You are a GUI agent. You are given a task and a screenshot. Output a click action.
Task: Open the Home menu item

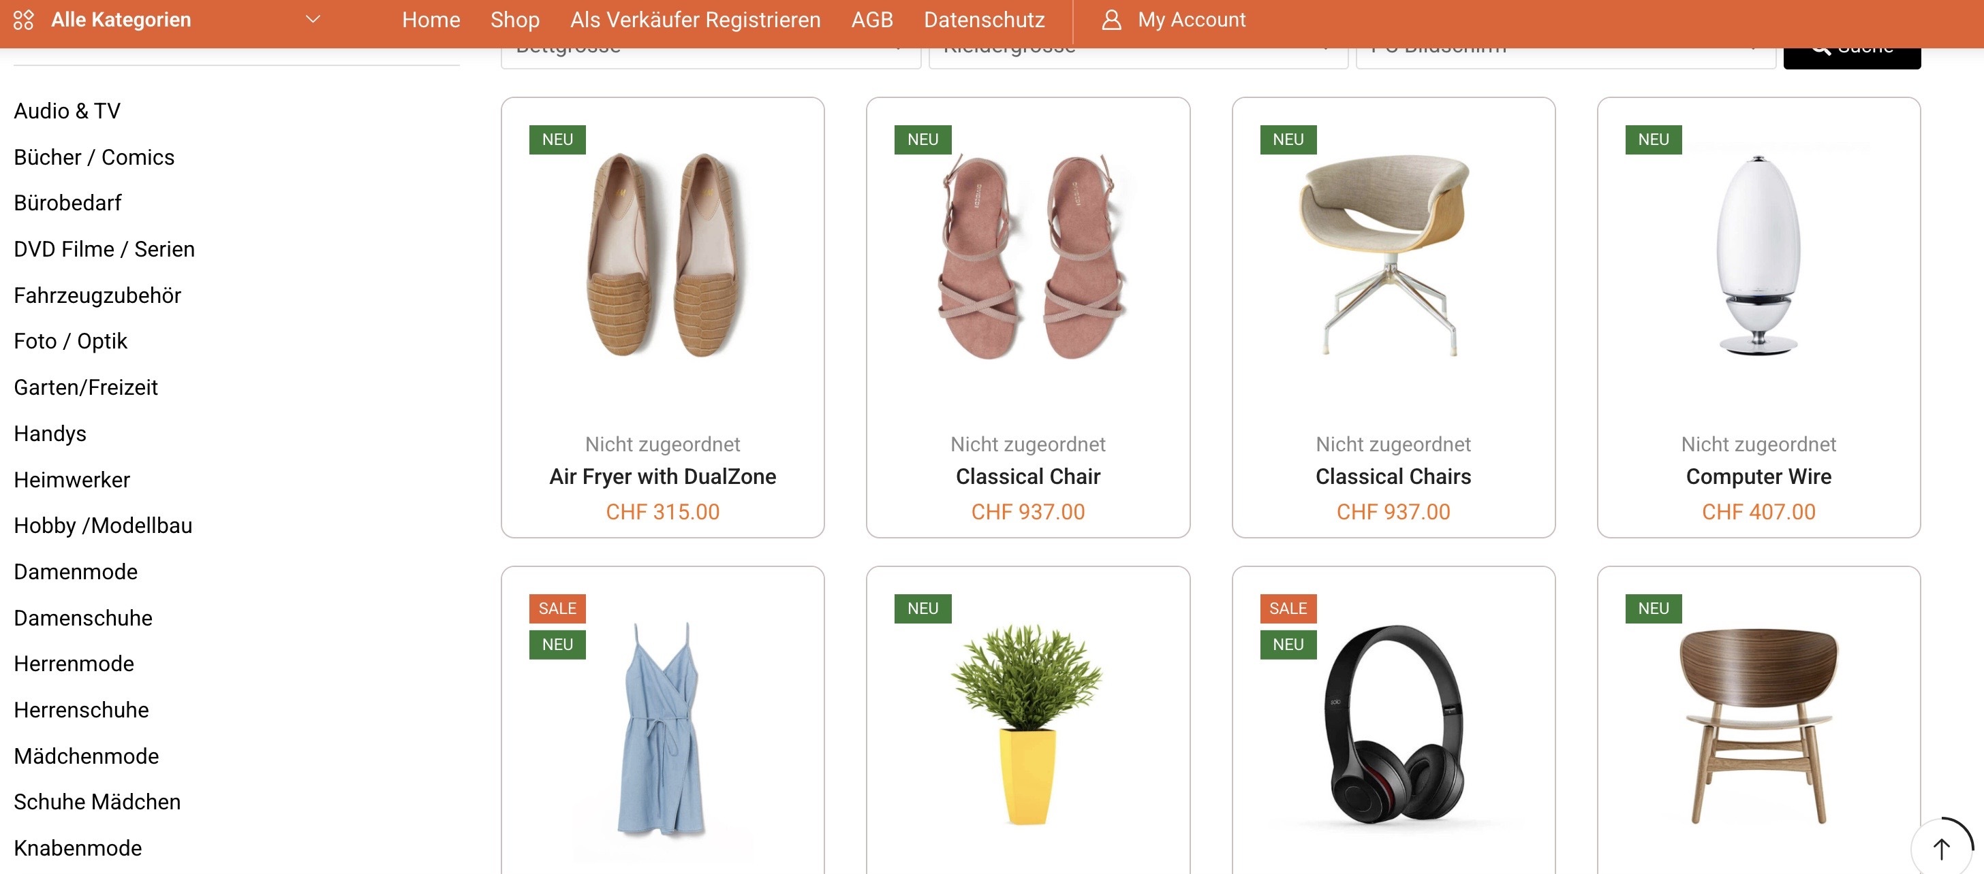(431, 20)
